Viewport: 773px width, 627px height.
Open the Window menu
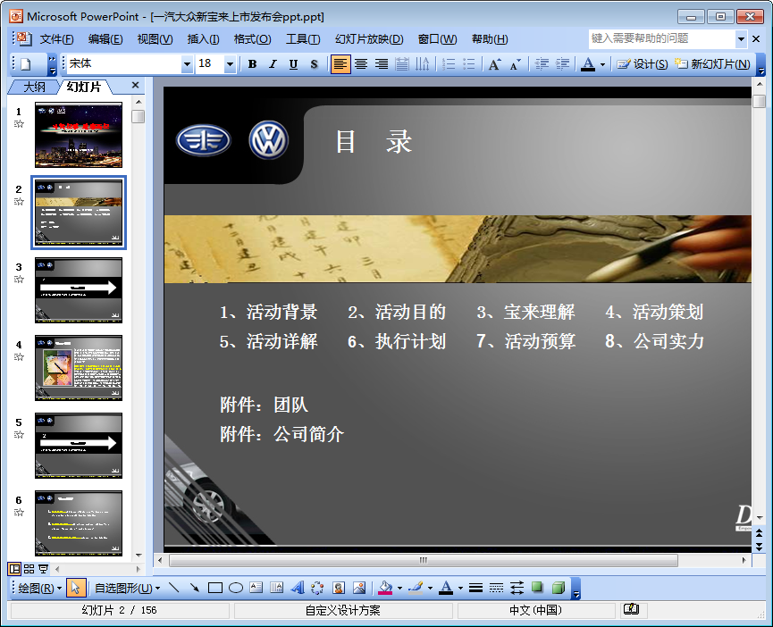[x=437, y=39]
